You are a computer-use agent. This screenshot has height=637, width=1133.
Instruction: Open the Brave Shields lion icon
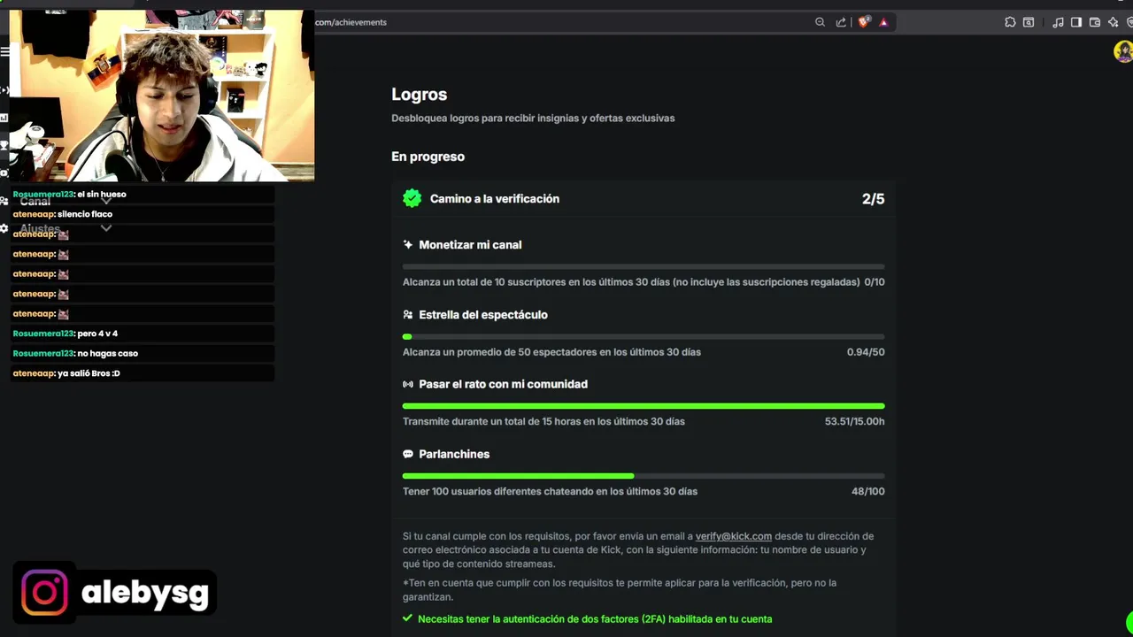point(863,22)
